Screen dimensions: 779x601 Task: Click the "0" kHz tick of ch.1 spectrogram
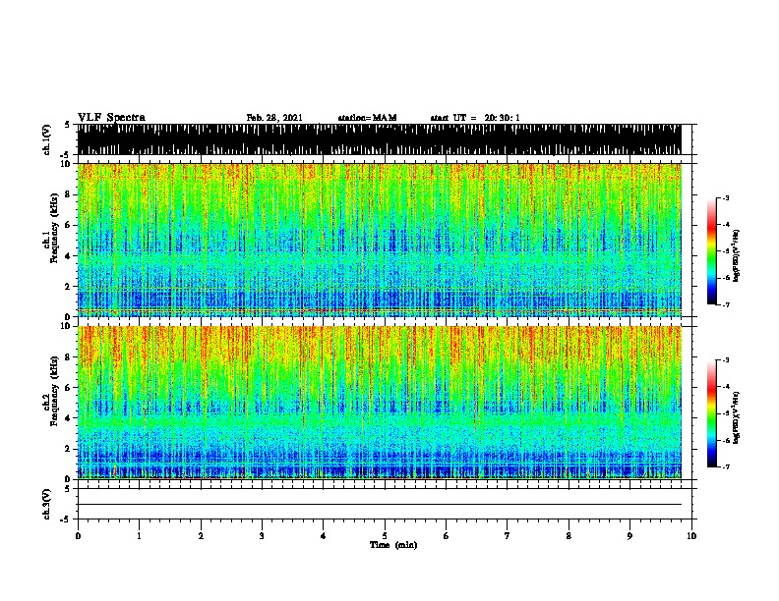coord(69,317)
